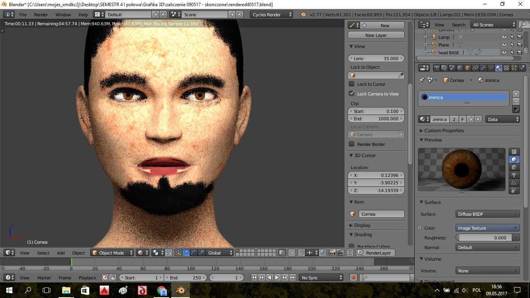Open the Object Mode dropdown

(x=112, y=253)
